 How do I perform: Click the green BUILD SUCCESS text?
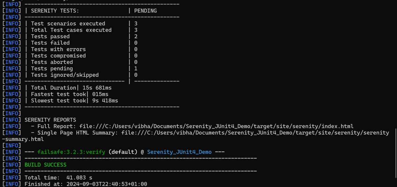[45, 165]
